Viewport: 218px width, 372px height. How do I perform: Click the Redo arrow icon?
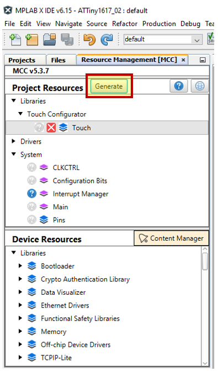(107, 40)
